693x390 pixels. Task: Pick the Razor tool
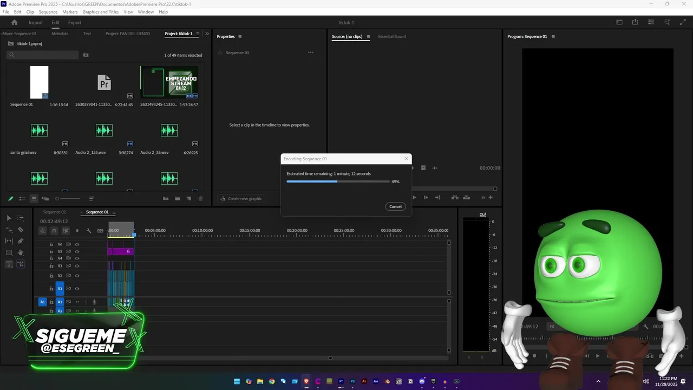tap(21, 230)
